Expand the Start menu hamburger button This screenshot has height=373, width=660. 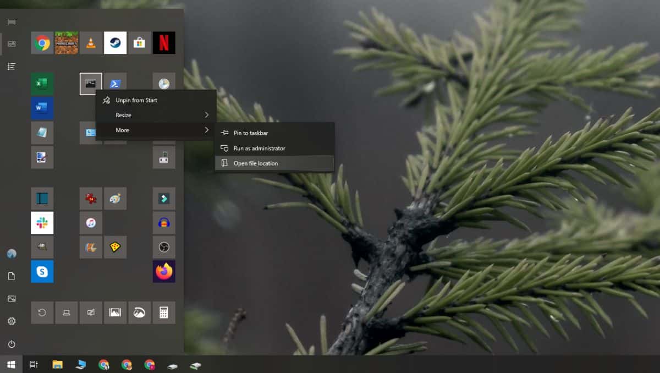[x=12, y=22]
